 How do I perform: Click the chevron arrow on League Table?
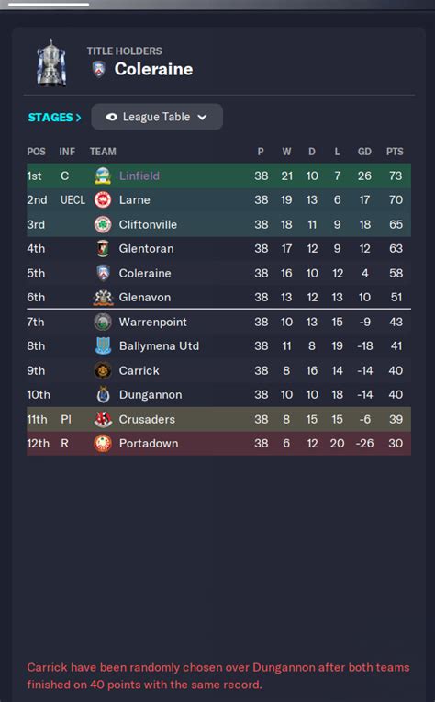202,118
